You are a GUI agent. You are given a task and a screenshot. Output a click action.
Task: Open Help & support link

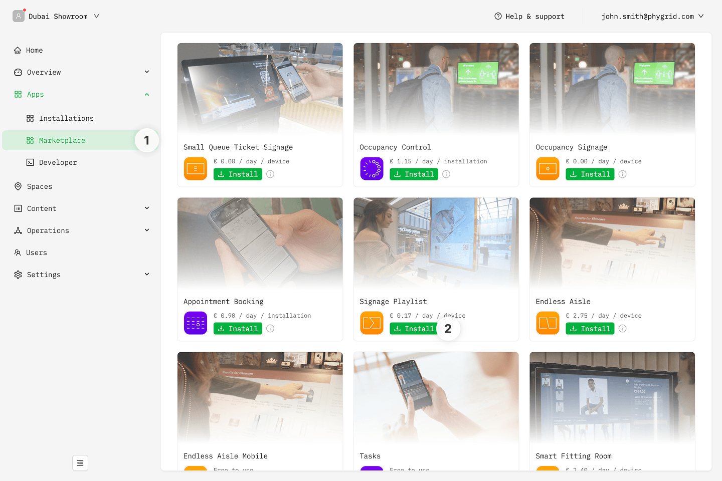tap(529, 16)
